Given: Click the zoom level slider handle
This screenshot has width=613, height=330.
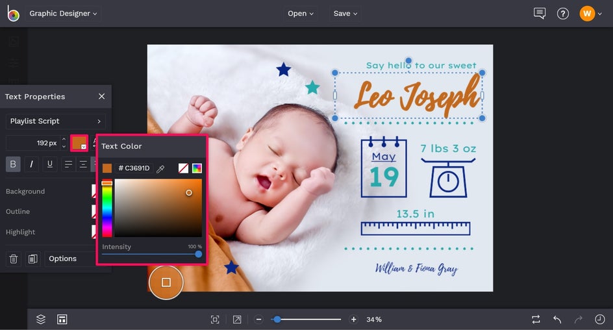Looking at the screenshot, I should 277,320.
